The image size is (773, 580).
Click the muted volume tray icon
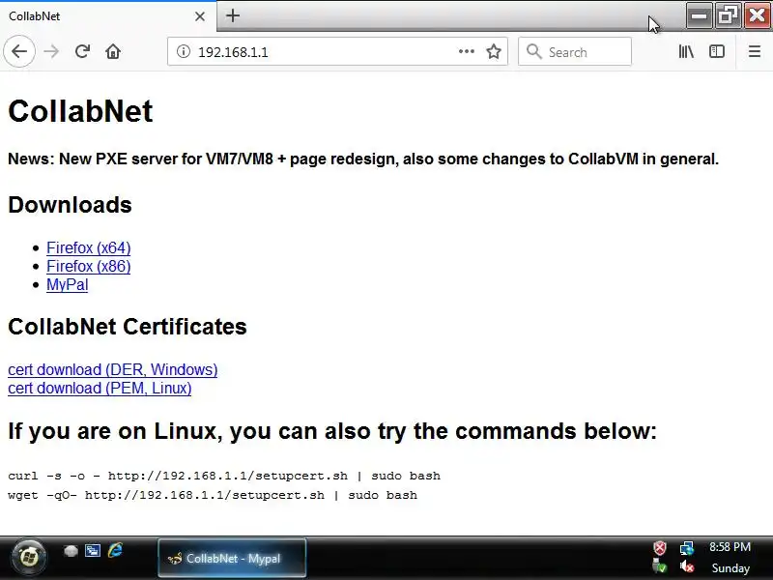687,567
